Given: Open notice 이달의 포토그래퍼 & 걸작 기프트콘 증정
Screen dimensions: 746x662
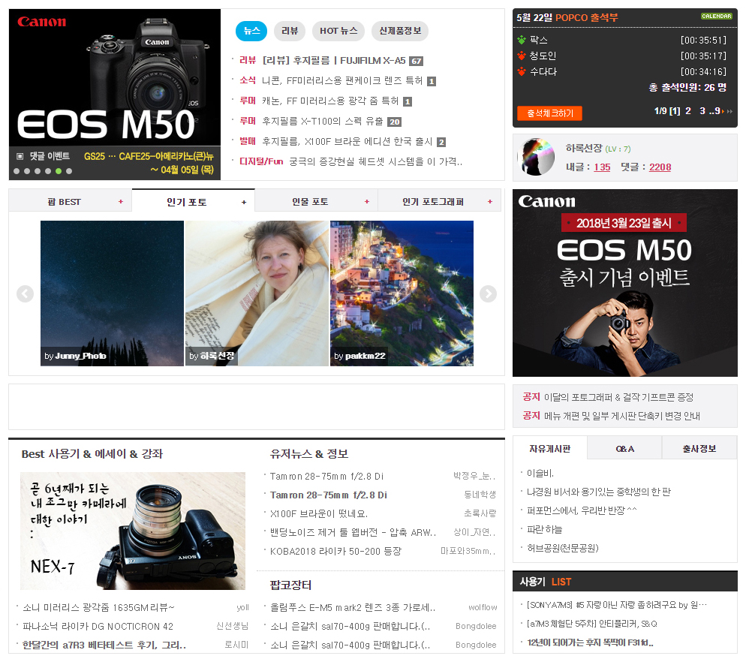Looking at the screenshot, I should coord(618,397).
